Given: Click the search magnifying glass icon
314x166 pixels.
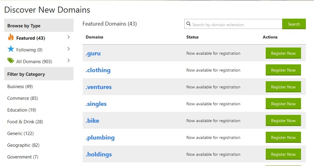Looking at the screenshot, I should pos(189,24).
